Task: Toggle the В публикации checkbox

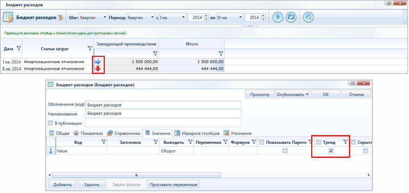Action: pyautogui.click(x=50, y=123)
